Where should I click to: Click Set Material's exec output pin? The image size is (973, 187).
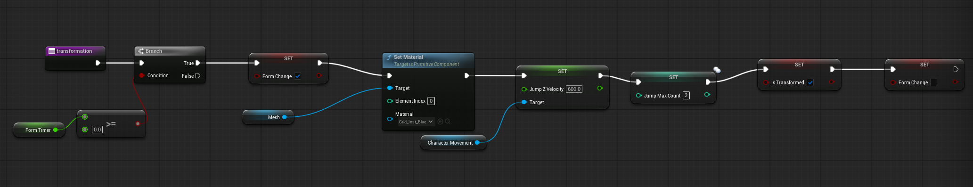pyautogui.click(x=466, y=75)
